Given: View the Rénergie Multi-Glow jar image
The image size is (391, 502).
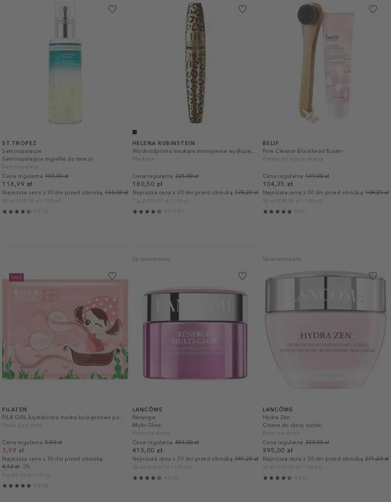Looking at the screenshot, I should 195,334.
